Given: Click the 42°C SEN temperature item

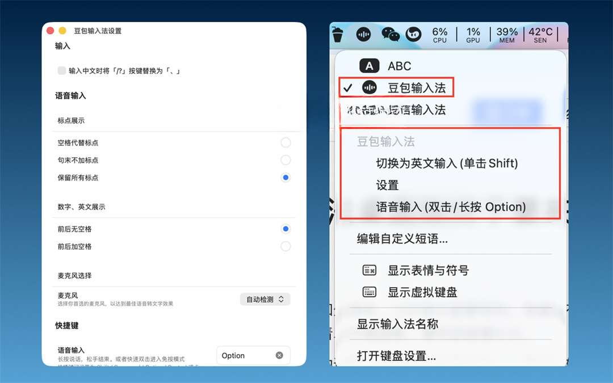Looking at the screenshot, I should [x=541, y=35].
